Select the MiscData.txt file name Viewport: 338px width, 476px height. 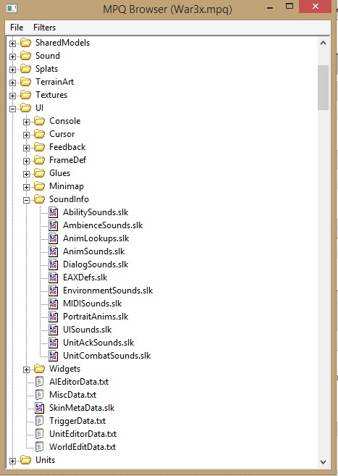(73, 395)
